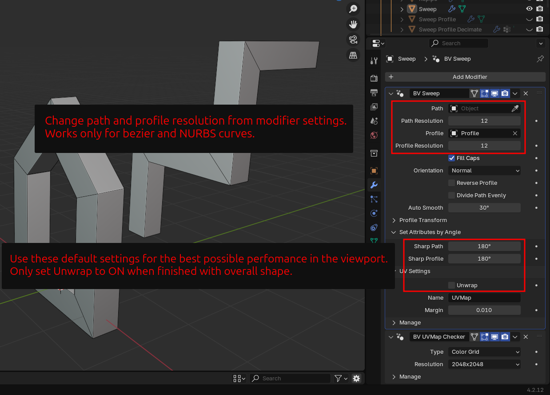The image size is (550, 395).
Task: Click the Margin value field
Action: (x=484, y=310)
